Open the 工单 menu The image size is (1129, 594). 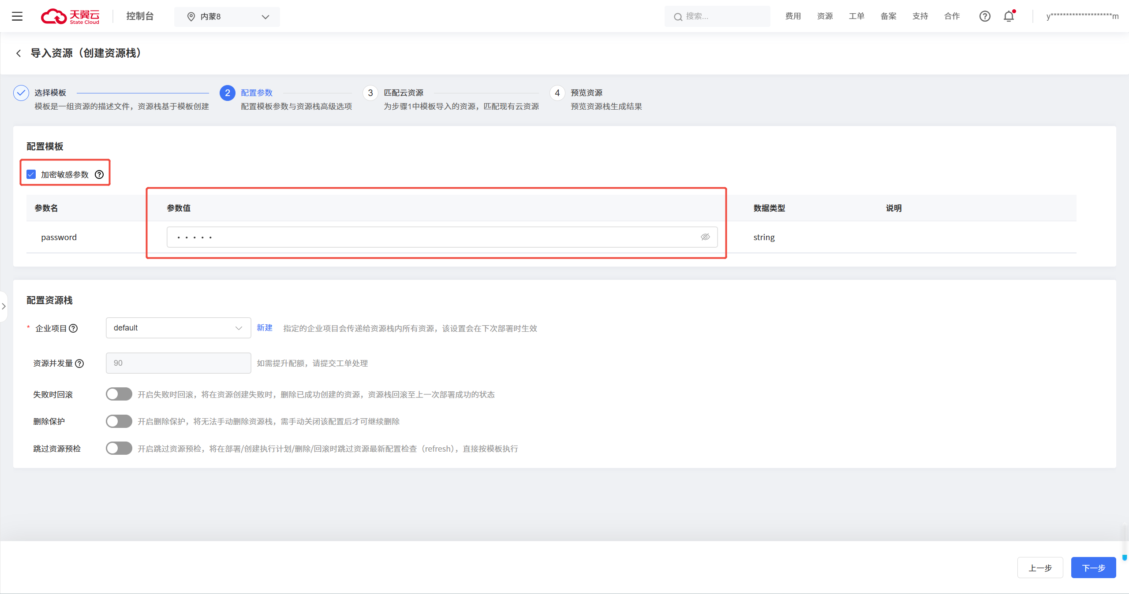click(856, 16)
